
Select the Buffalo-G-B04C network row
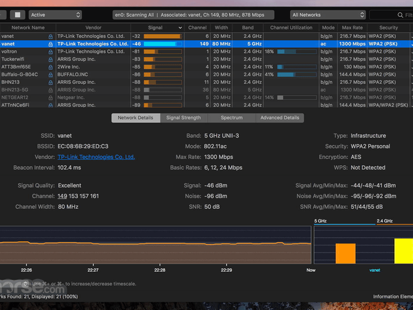(x=206, y=74)
